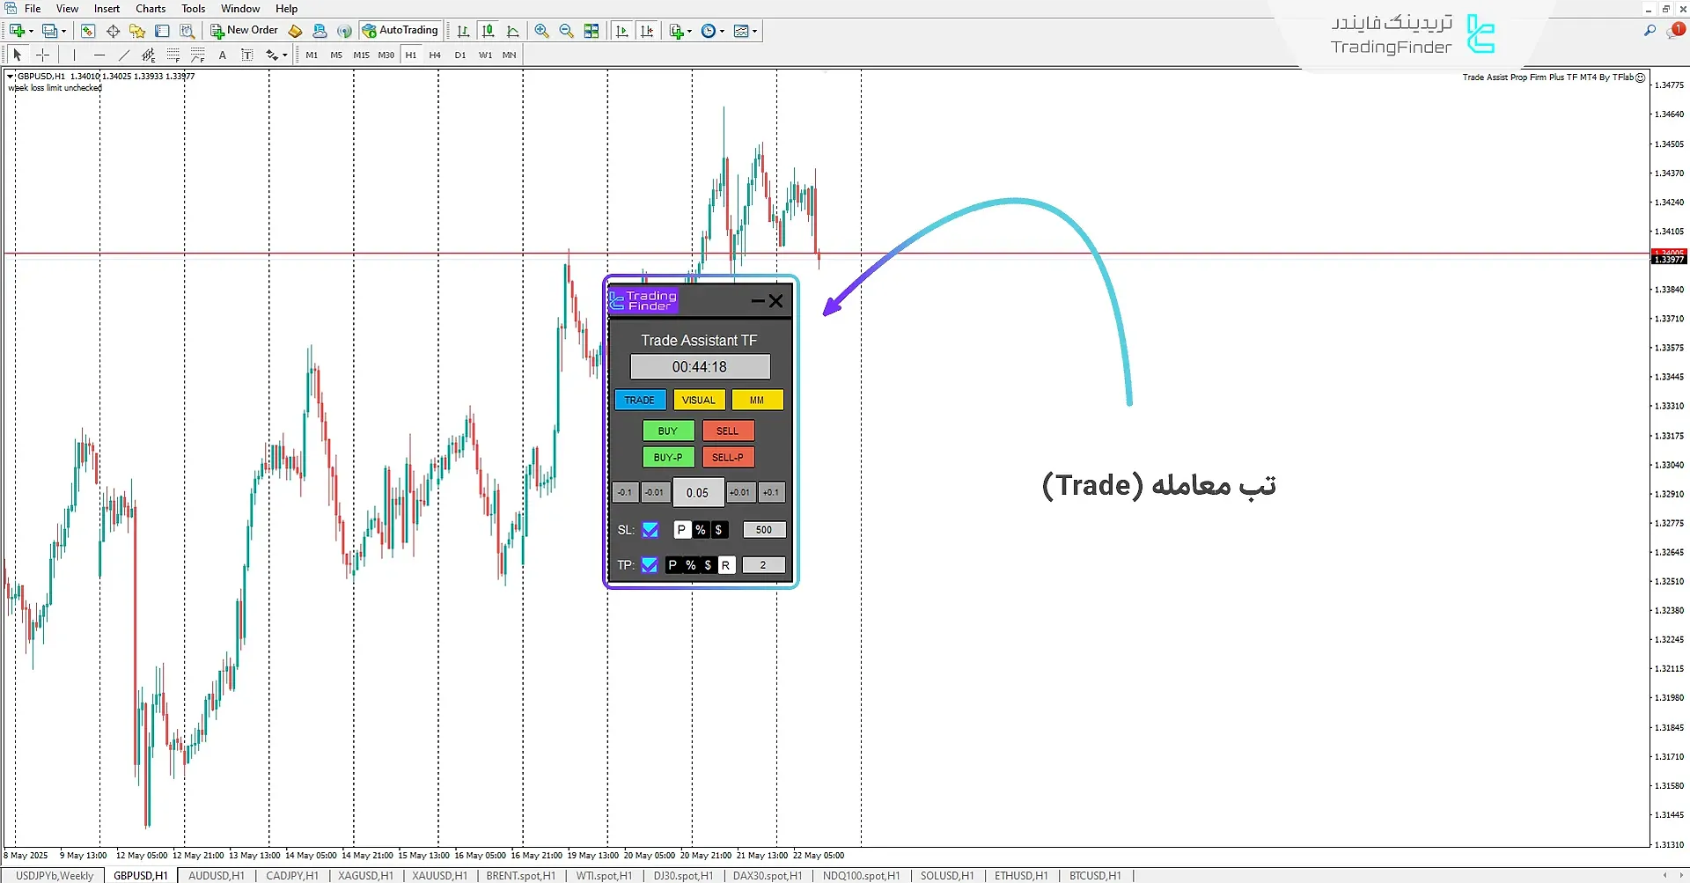Increase lot size with +0.01 stepper
The height and width of the screenshot is (883, 1690).
coord(739,493)
